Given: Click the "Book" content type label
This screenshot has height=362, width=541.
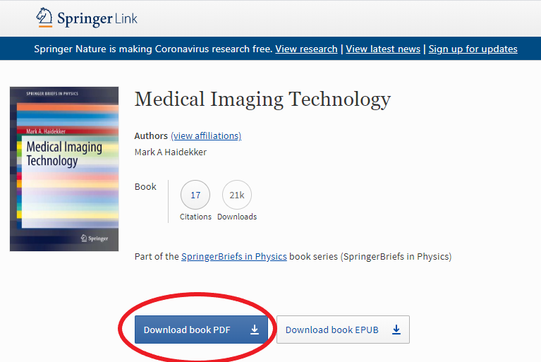Looking at the screenshot, I should (145, 186).
